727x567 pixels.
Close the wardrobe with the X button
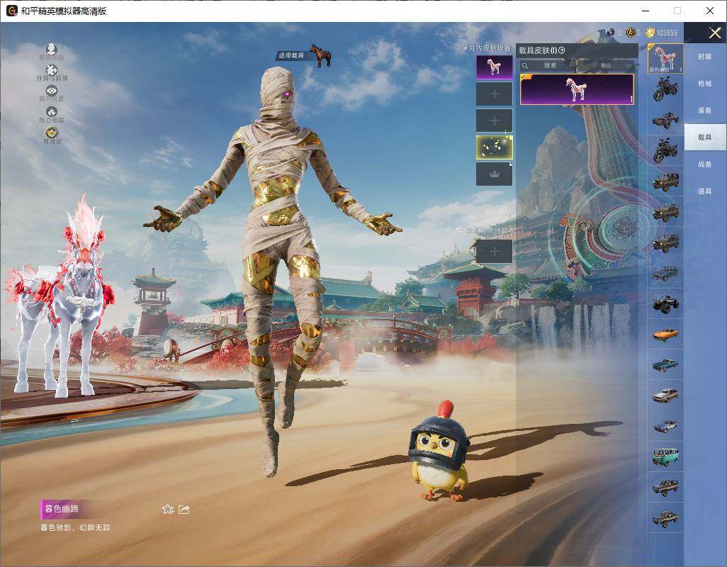tap(714, 33)
